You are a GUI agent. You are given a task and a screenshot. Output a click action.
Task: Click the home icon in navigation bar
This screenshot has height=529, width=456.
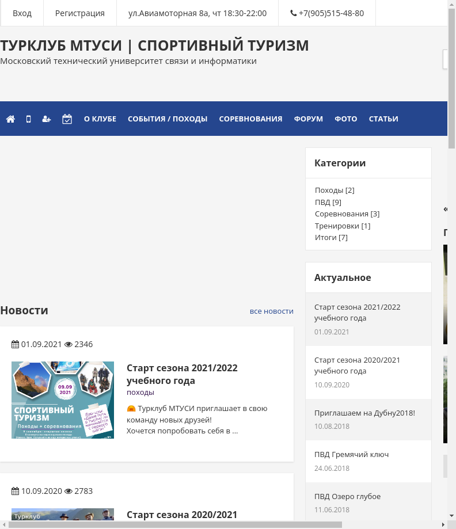tap(10, 119)
